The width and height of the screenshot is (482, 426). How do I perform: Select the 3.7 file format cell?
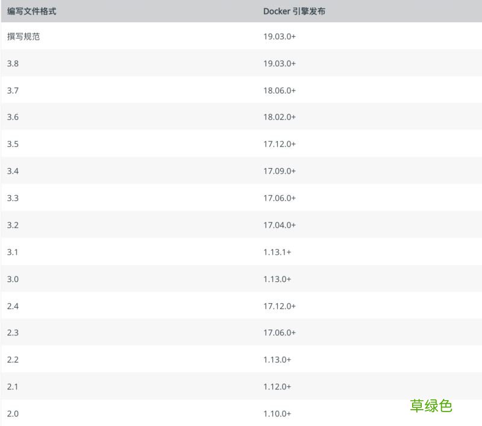pyautogui.click(x=13, y=90)
